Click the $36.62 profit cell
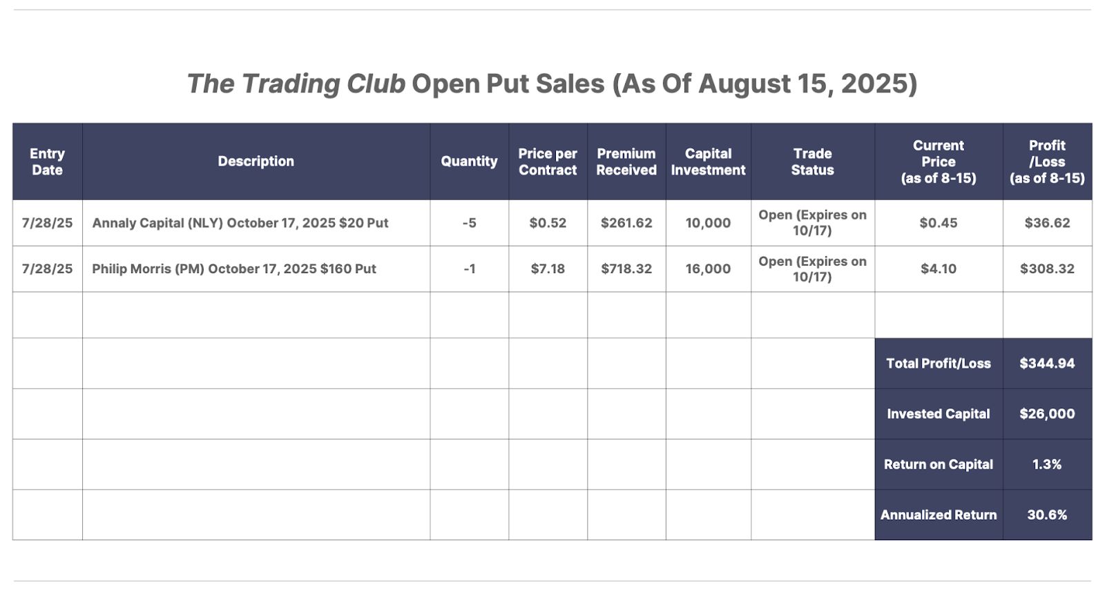Screen dimensions: 1105x592 coord(1047,223)
